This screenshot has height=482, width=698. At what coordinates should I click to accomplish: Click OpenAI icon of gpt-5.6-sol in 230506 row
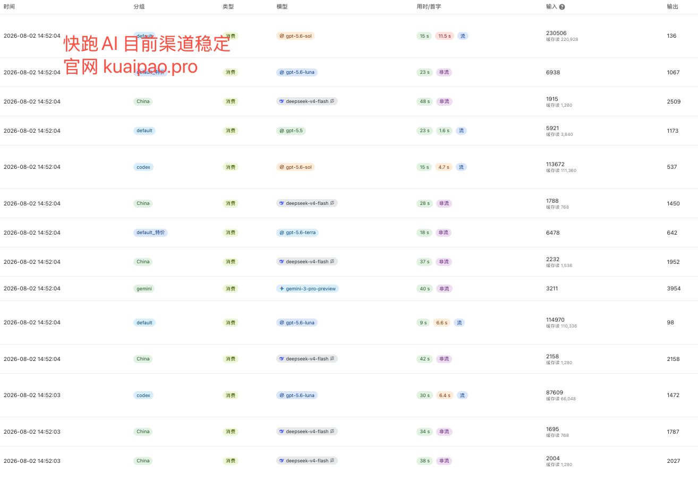tap(282, 36)
